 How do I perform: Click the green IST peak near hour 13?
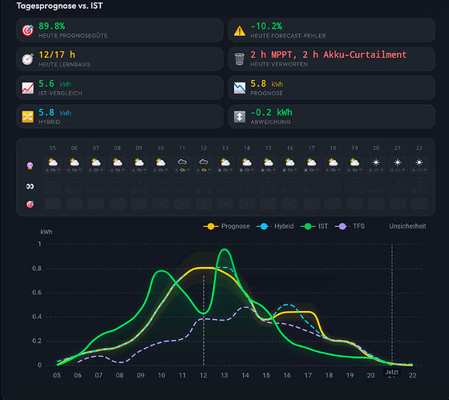(224, 249)
